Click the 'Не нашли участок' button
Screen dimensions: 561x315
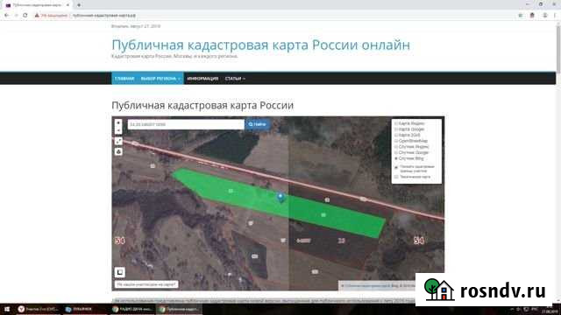pyautogui.click(x=146, y=284)
